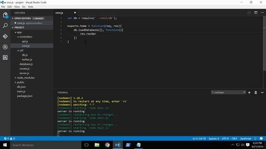
Task: Open the Source Control (Git) view
Action: (5, 36)
